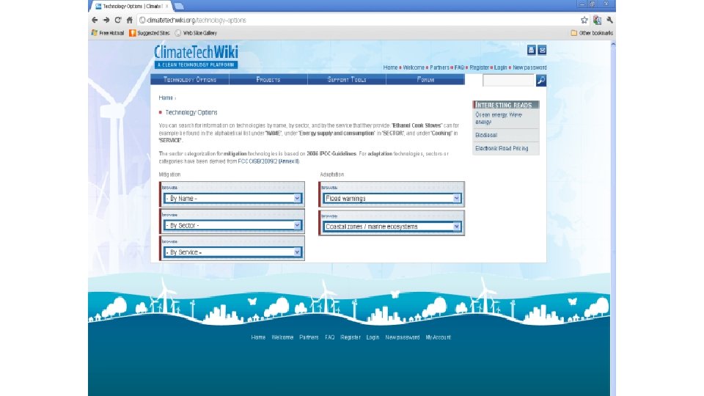Click New password in top navigation
Viewport: 704px width, 396px height.
(x=529, y=67)
